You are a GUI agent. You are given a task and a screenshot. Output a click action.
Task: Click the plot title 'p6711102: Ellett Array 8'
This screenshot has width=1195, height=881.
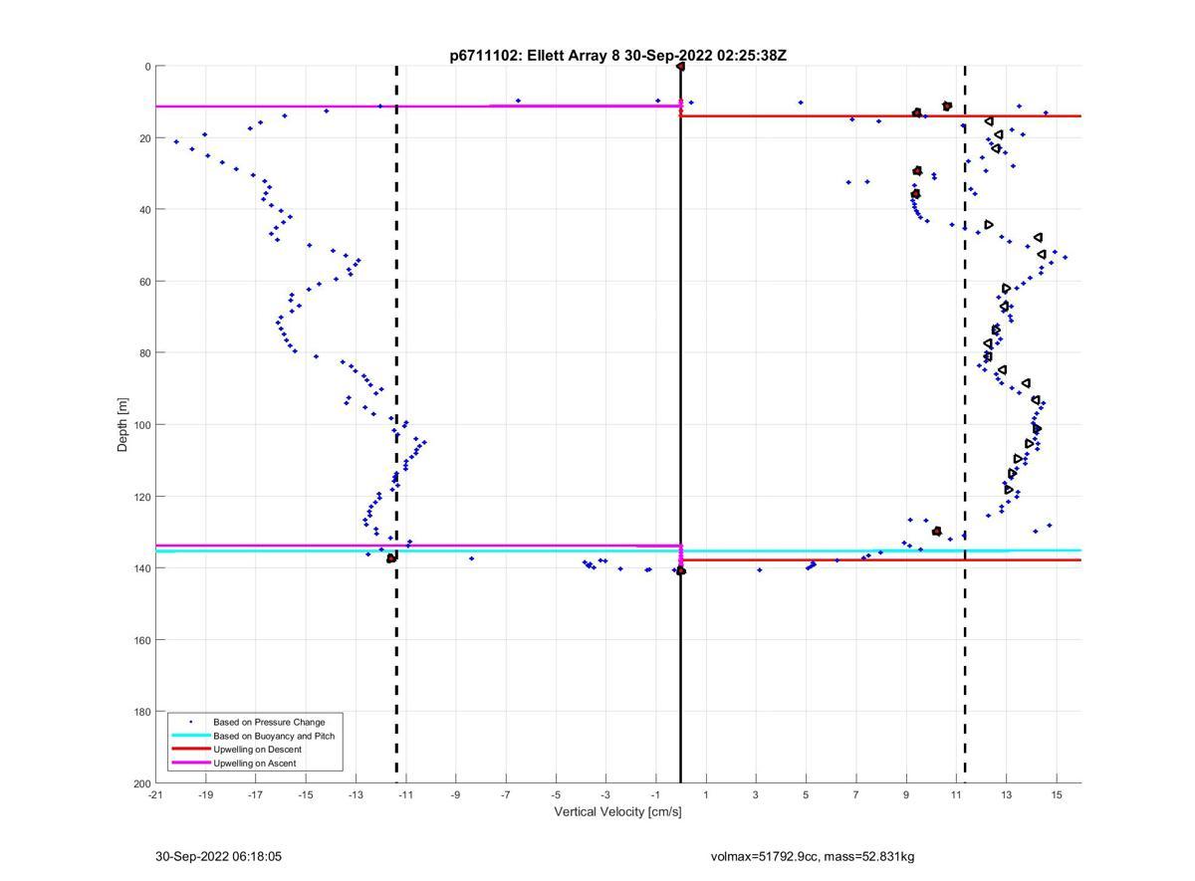point(535,56)
